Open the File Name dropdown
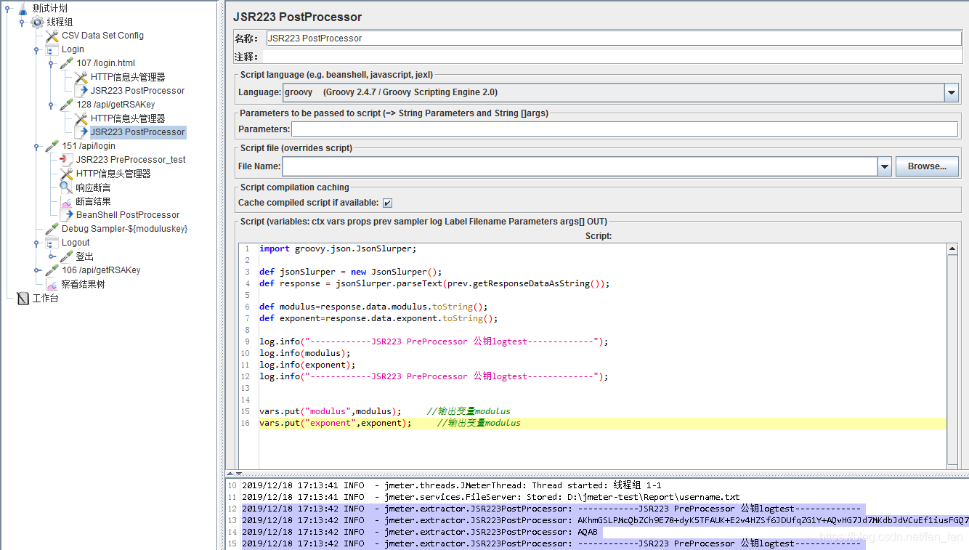This screenshot has height=550, width=969. click(884, 166)
